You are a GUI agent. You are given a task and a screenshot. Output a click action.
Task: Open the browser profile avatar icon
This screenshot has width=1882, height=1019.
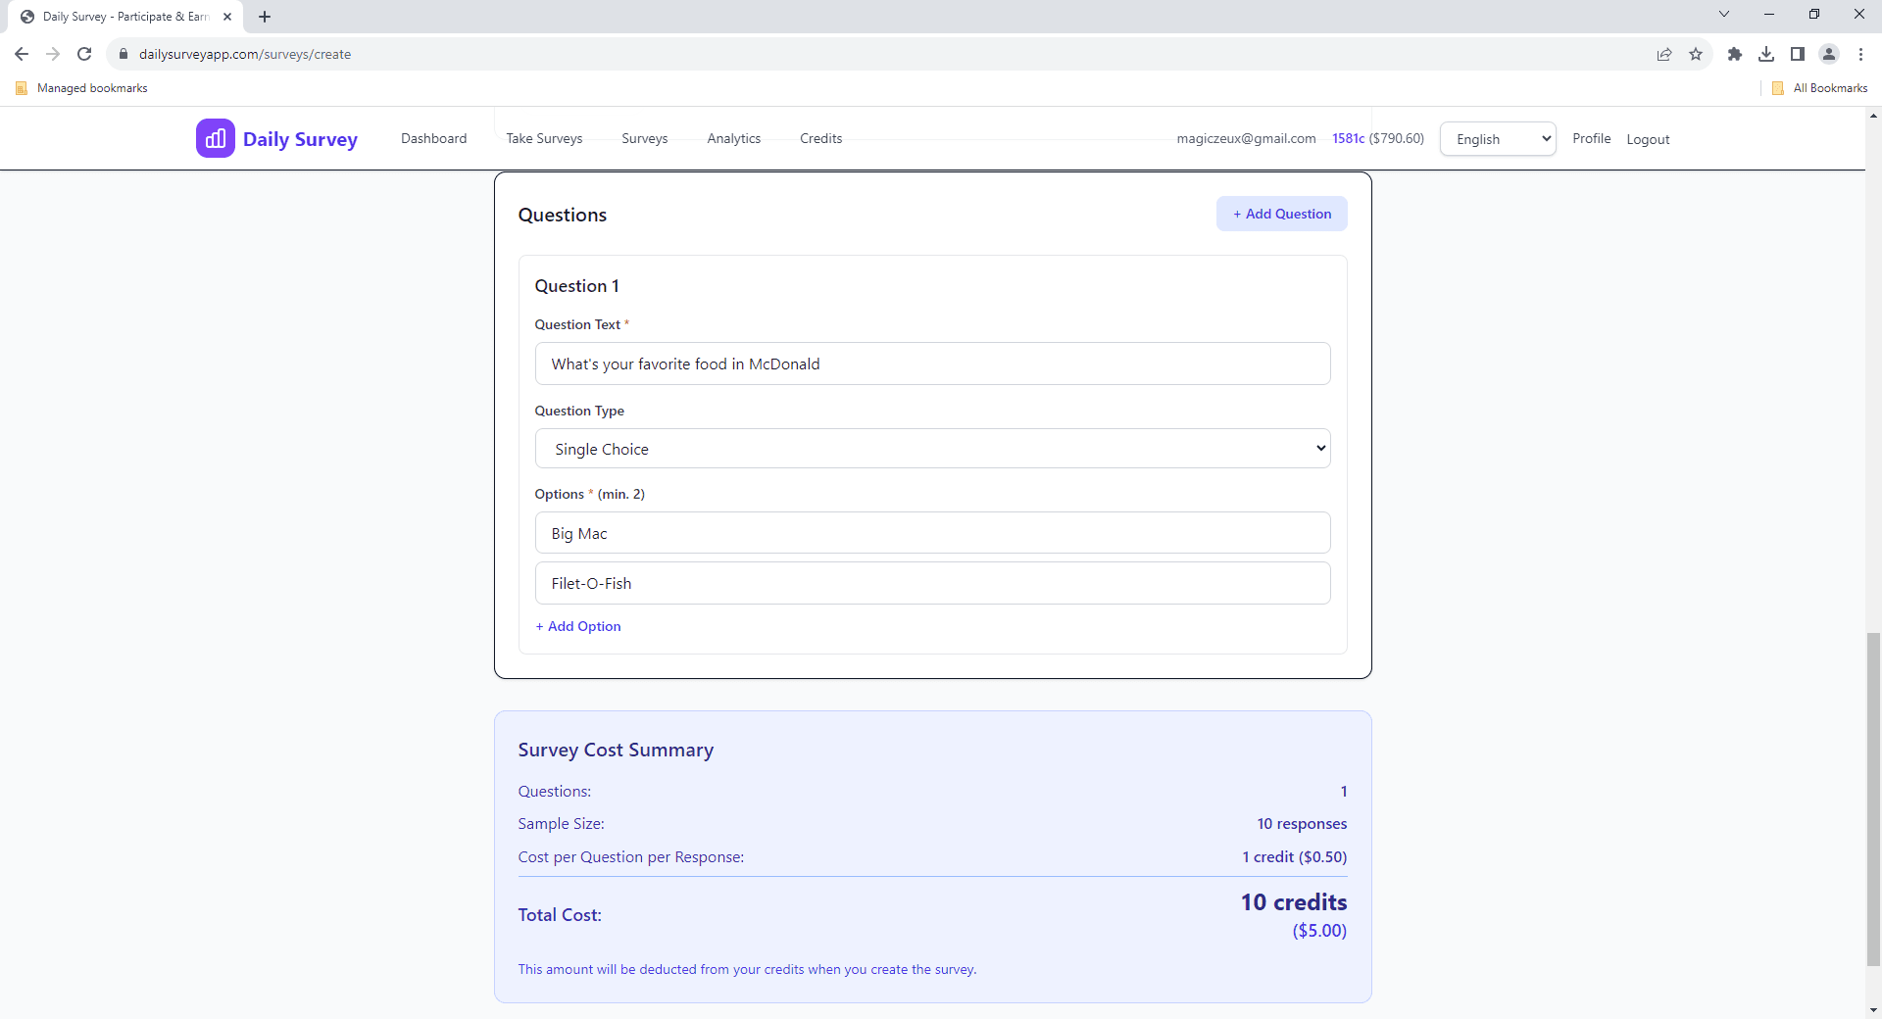coord(1829,54)
